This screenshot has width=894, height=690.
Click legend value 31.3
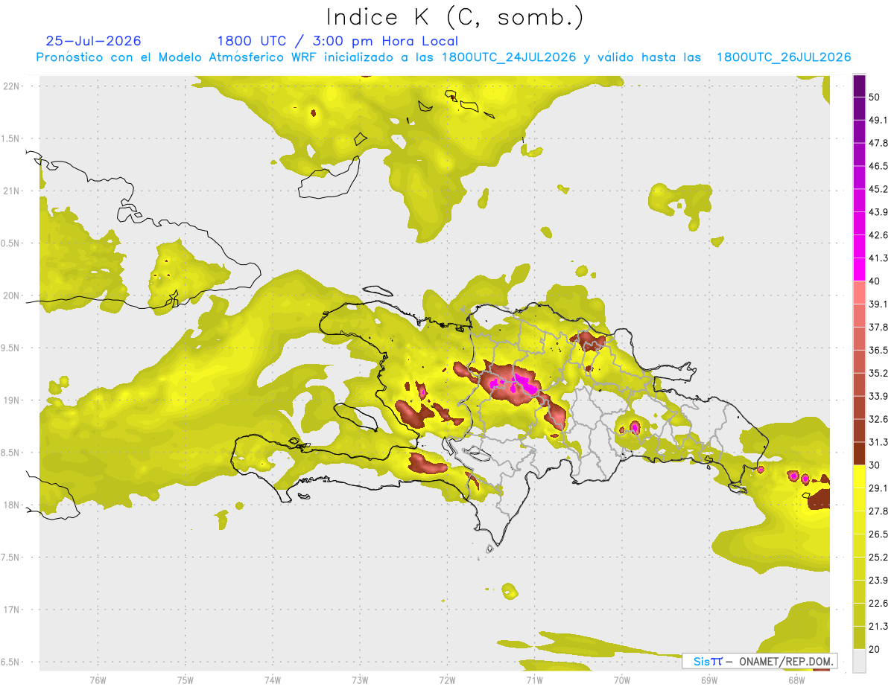tap(878, 442)
